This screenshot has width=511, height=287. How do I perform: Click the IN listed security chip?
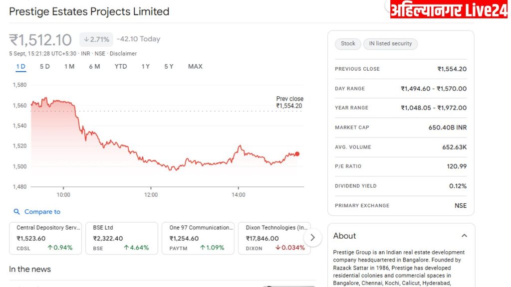(390, 44)
